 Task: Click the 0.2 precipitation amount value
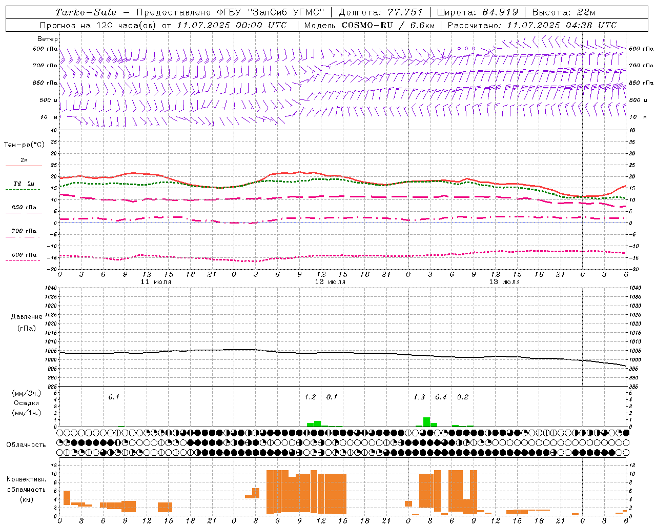(463, 397)
